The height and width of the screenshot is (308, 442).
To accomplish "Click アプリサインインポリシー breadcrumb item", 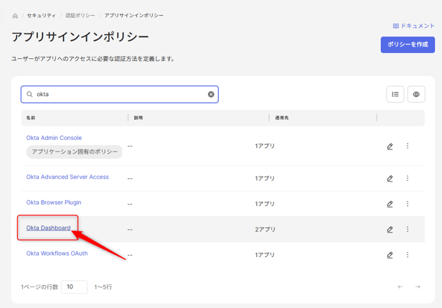I will (x=134, y=16).
